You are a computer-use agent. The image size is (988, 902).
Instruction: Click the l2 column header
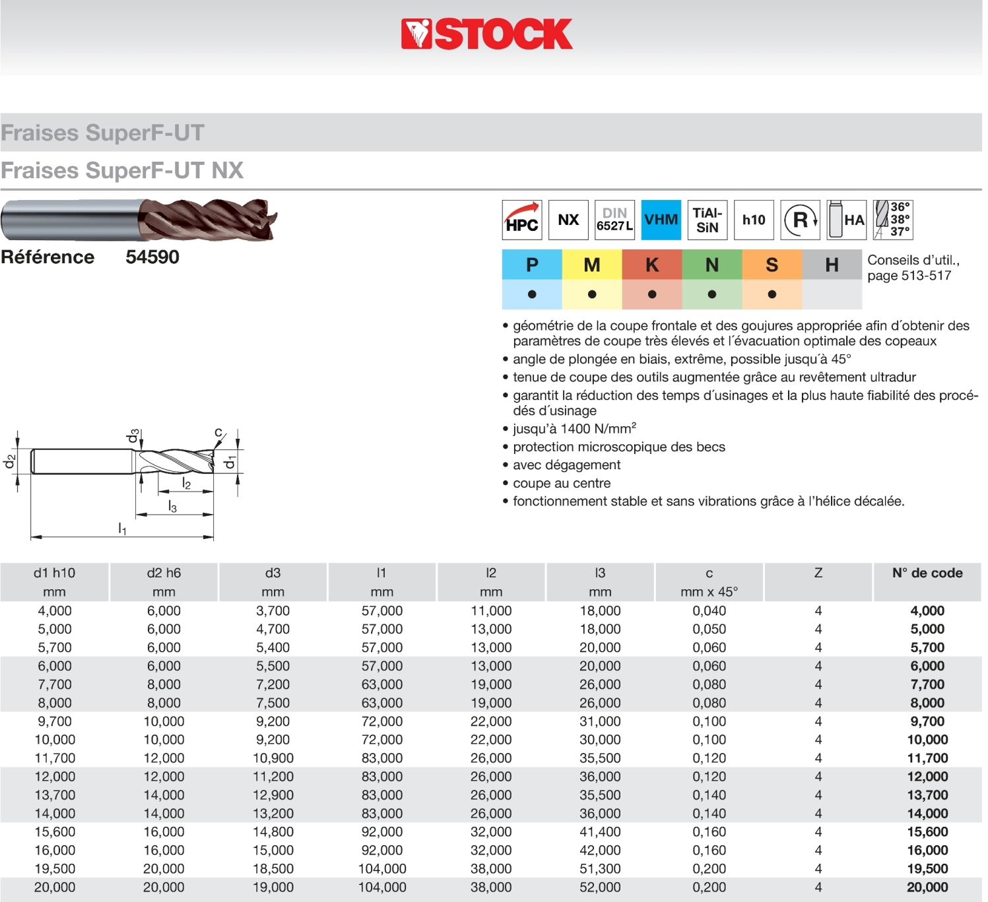coord(491,582)
